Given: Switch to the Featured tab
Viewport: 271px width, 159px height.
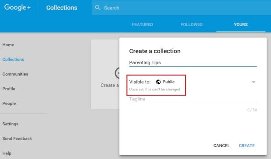Looking at the screenshot, I should pyautogui.click(x=143, y=24).
